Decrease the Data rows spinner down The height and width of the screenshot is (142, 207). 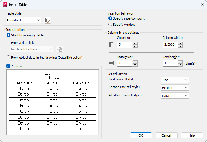click(x=135, y=65)
